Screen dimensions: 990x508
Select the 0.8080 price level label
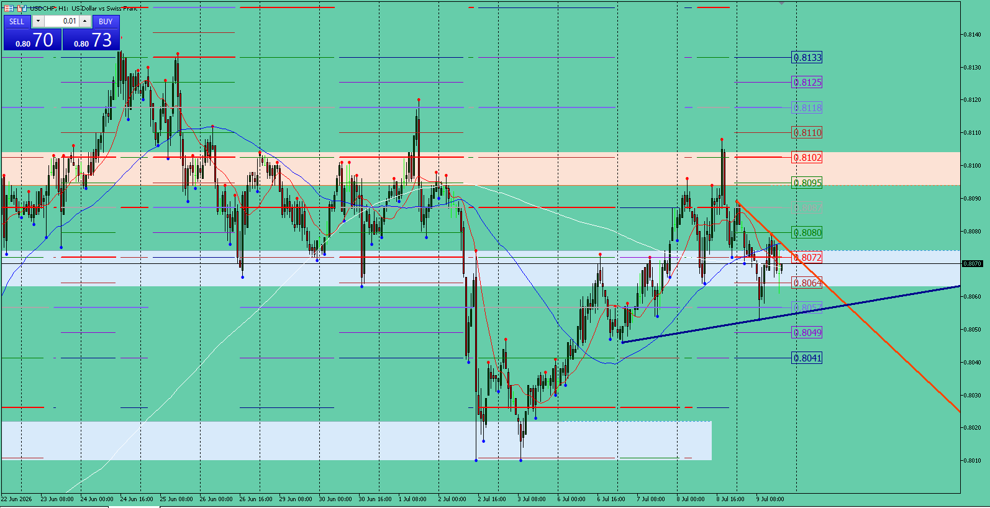pos(807,233)
